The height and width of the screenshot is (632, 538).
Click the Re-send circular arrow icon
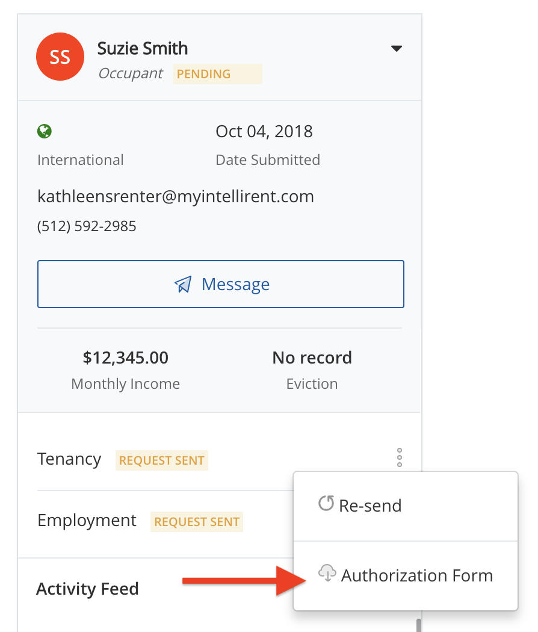coord(326,503)
